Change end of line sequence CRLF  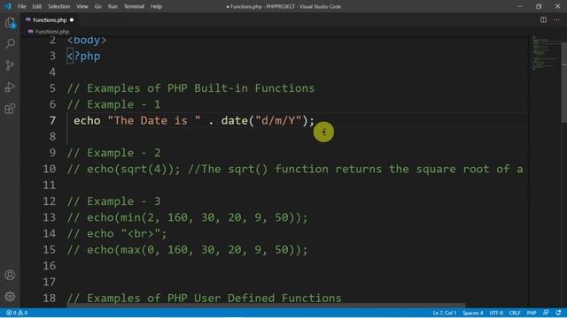(514, 313)
